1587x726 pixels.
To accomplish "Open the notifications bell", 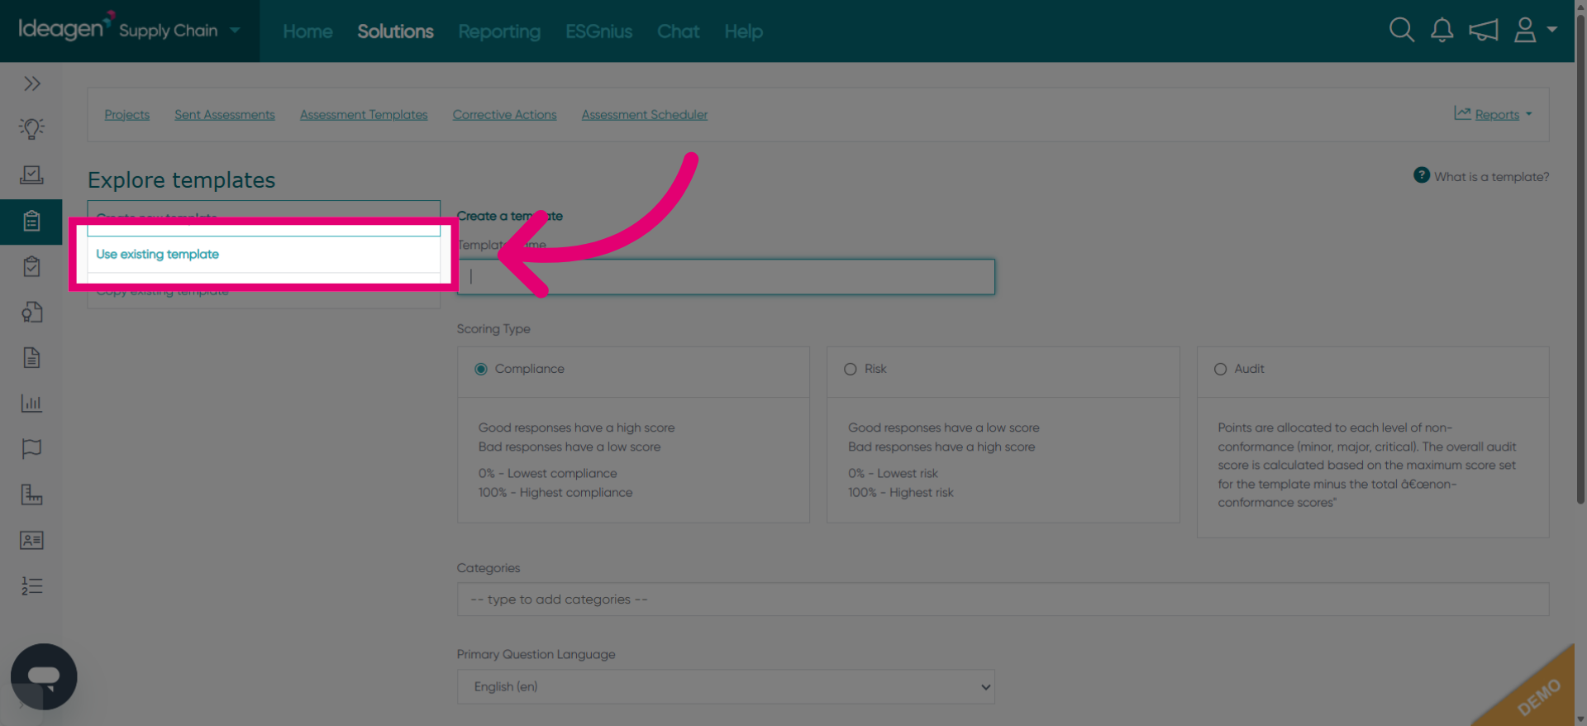I will coord(1442,31).
